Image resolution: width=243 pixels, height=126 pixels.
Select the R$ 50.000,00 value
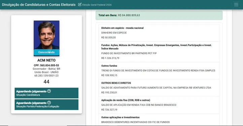click(x=108, y=37)
